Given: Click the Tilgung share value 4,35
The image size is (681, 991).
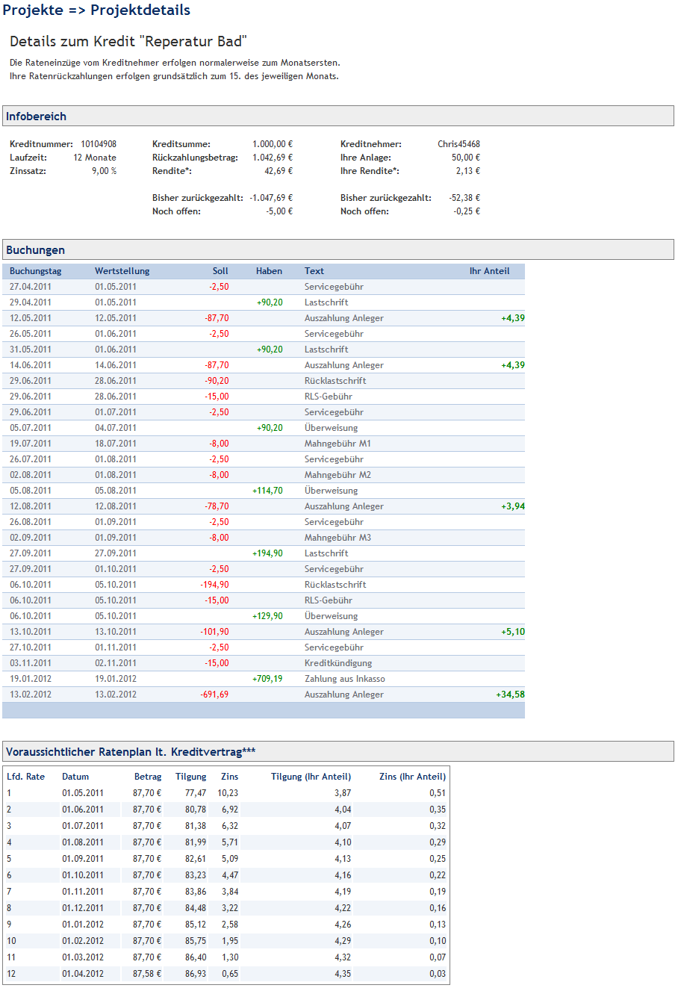Looking at the screenshot, I should [x=343, y=974].
